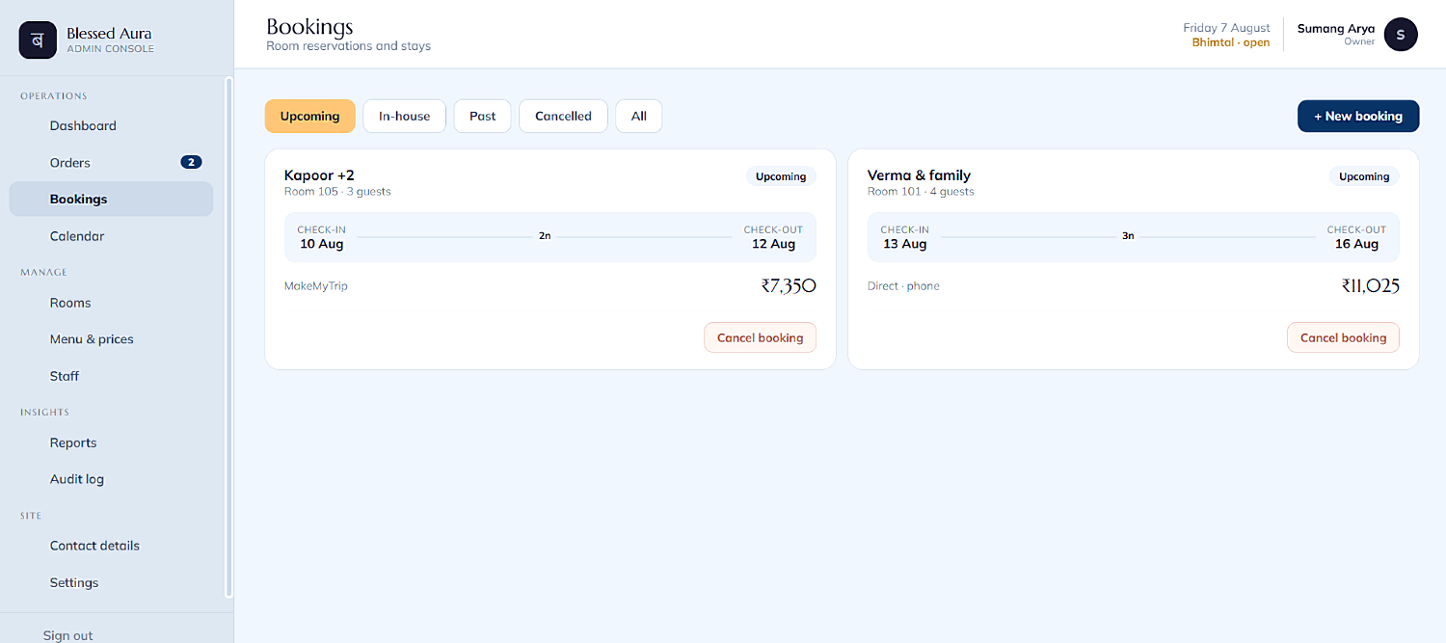Switch to the In-house tab

pos(404,116)
